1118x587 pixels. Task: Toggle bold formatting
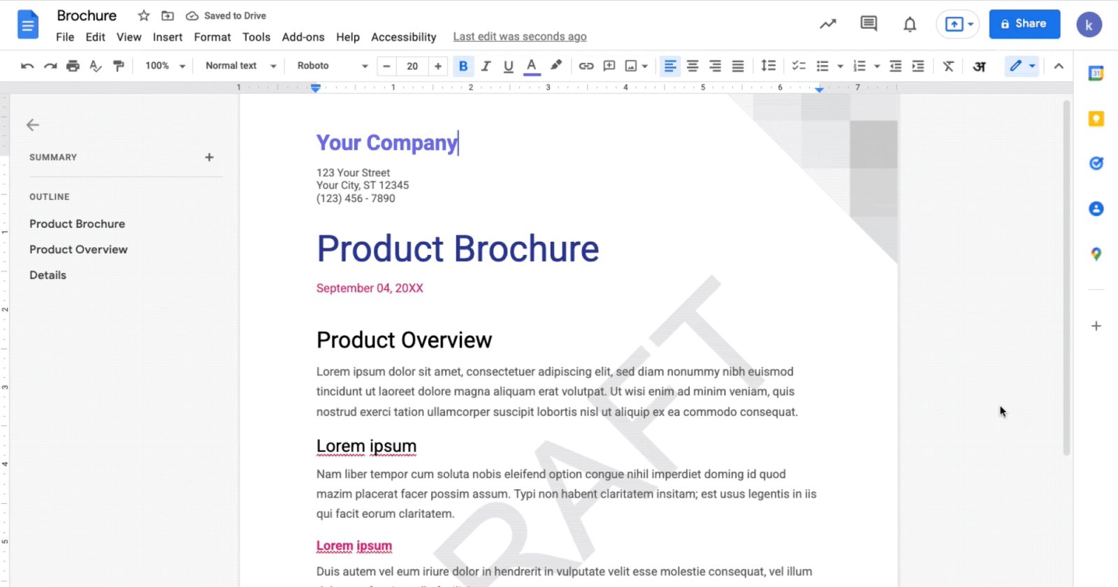coord(463,66)
